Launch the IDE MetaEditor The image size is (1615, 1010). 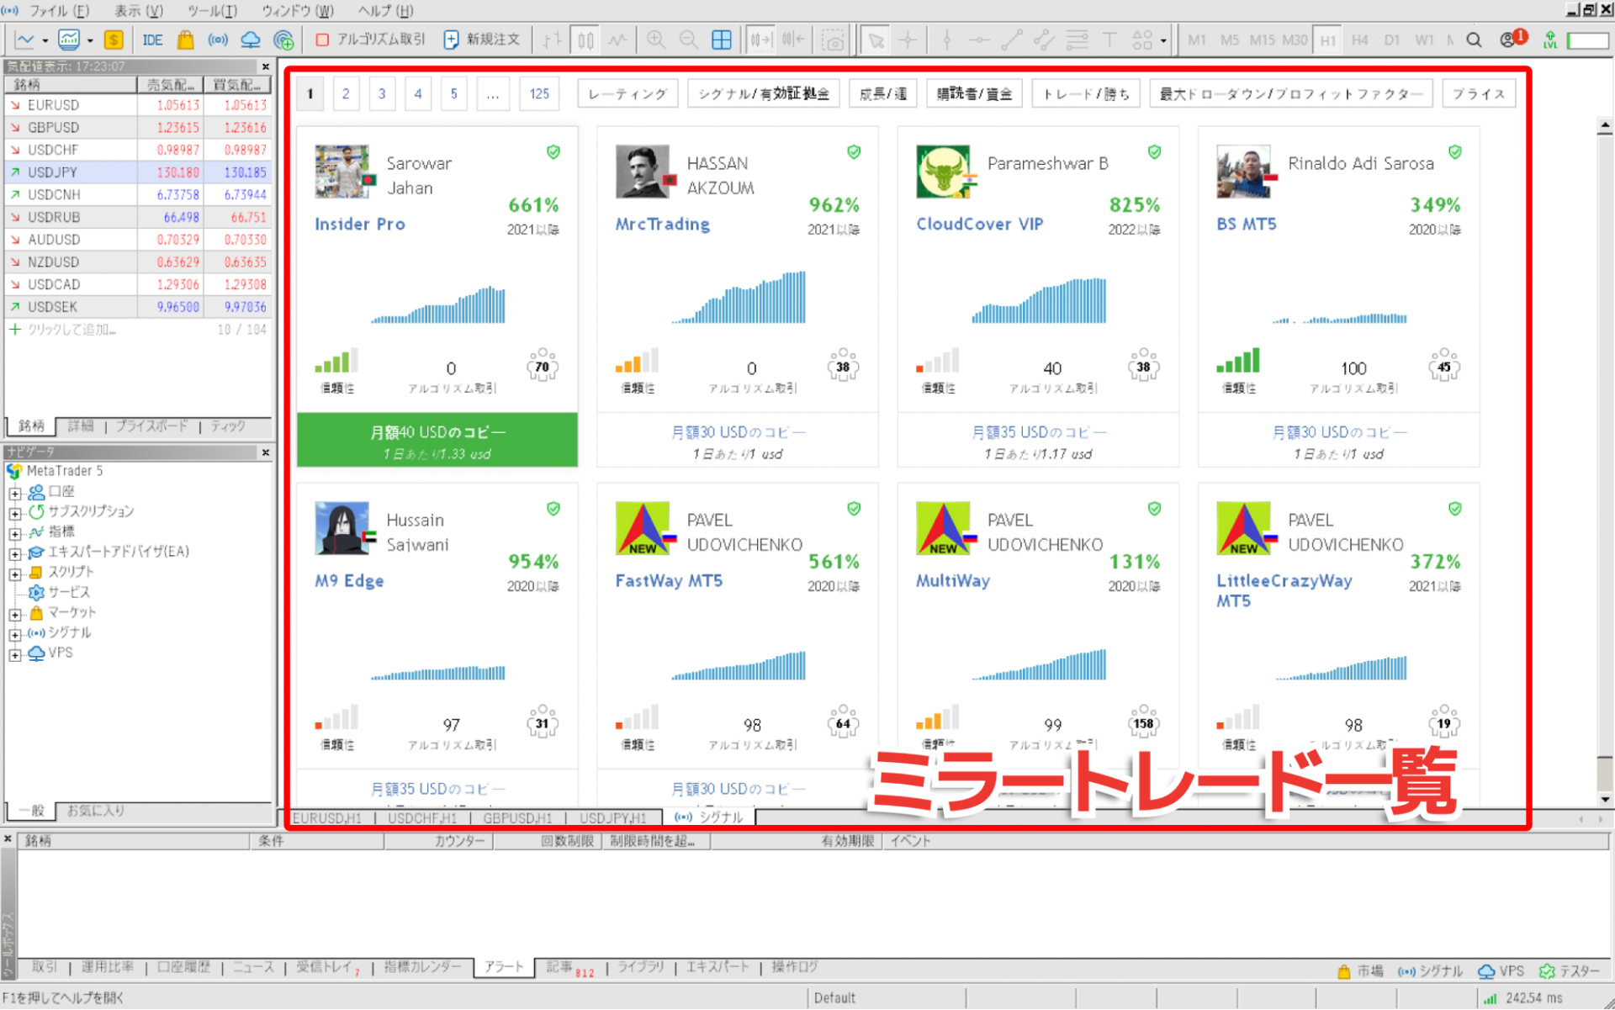coord(152,40)
